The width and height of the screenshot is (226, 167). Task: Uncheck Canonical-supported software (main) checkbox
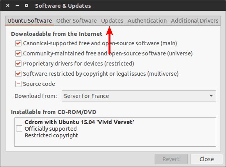(18, 43)
